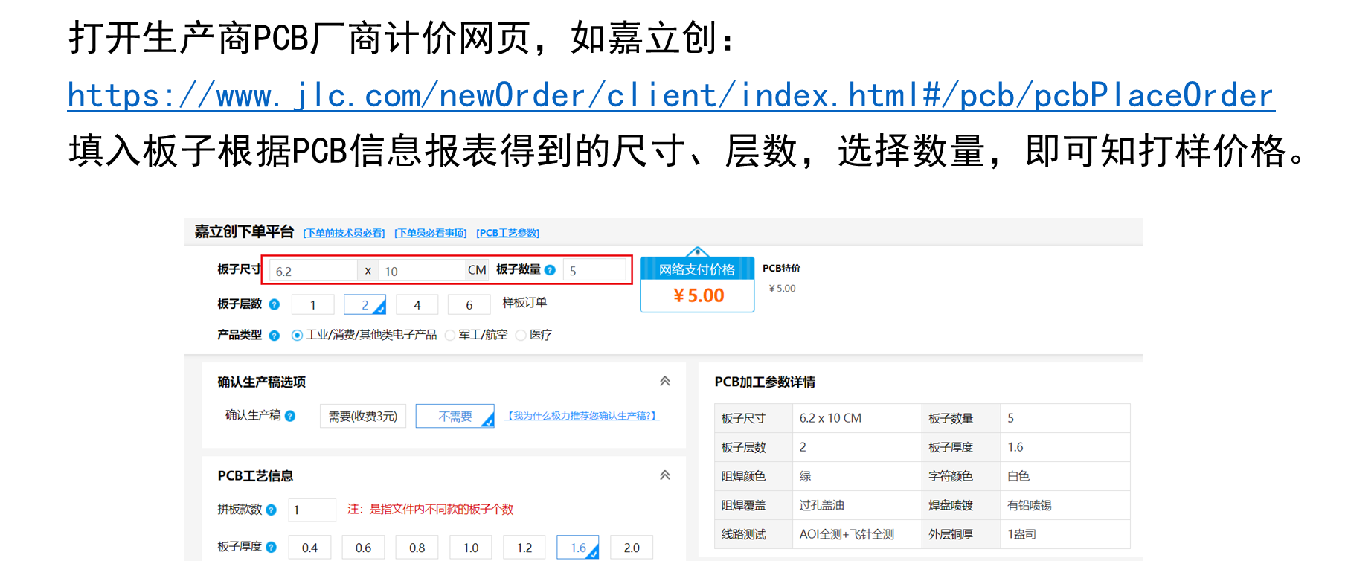Click the 有铅喷锡 table value
Image resolution: width=1348 pixels, height=561 pixels.
[x=1030, y=505]
